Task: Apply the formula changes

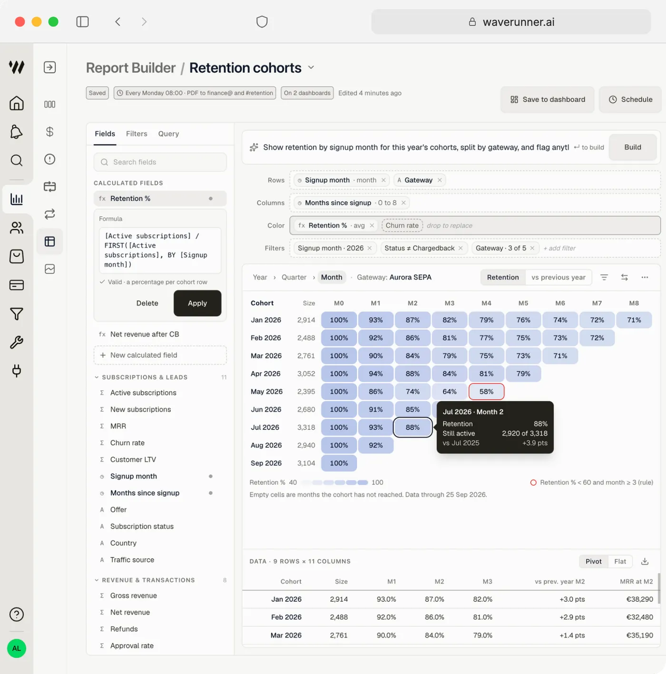Action: point(197,303)
